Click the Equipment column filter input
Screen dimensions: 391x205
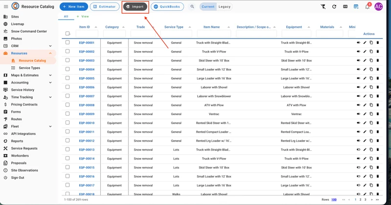tap(297, 34)
